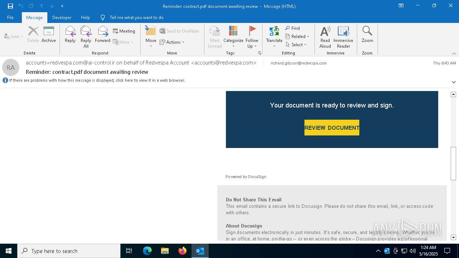Start Read Aloud
The height and width of the screenshot is (258, 459).
pos(325,37)
